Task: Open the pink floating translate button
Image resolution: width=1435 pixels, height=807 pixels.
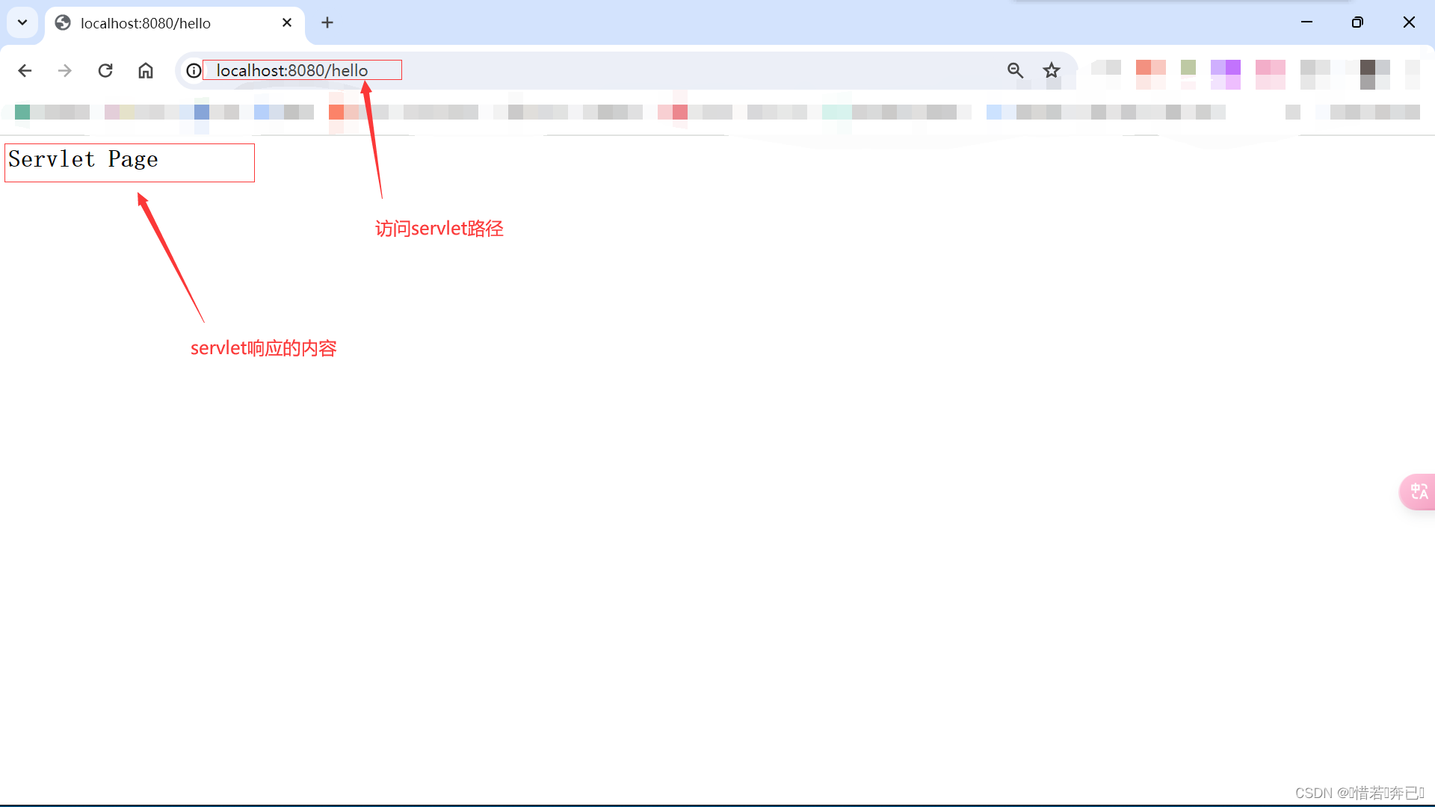Action: pyautogui.click(x=1418, y=492)
